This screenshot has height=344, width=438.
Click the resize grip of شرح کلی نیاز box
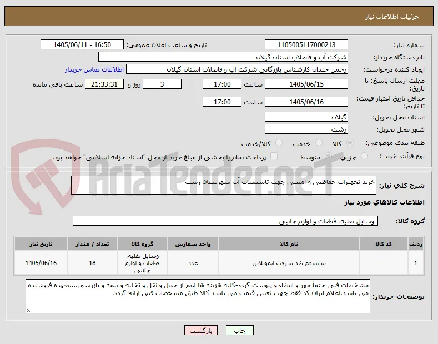click(x=74, y=192)
